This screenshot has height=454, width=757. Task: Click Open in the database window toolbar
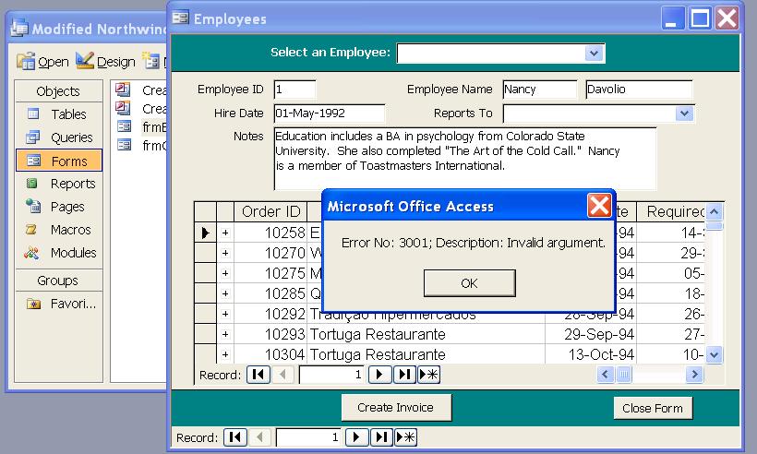click(43, 61)
